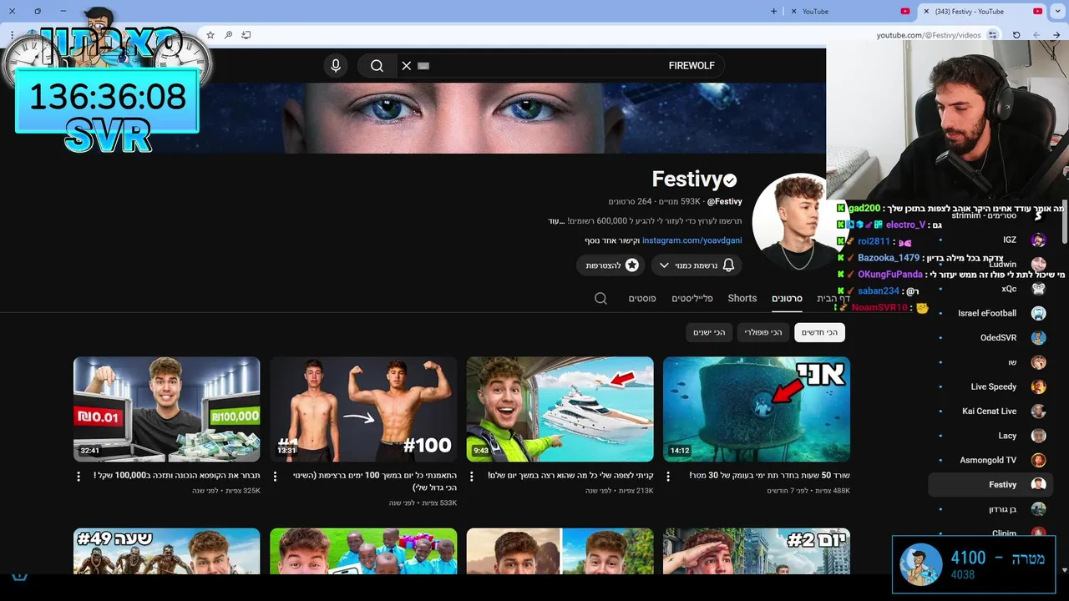Open the יום #2 video thumbnail

(757, 551)
